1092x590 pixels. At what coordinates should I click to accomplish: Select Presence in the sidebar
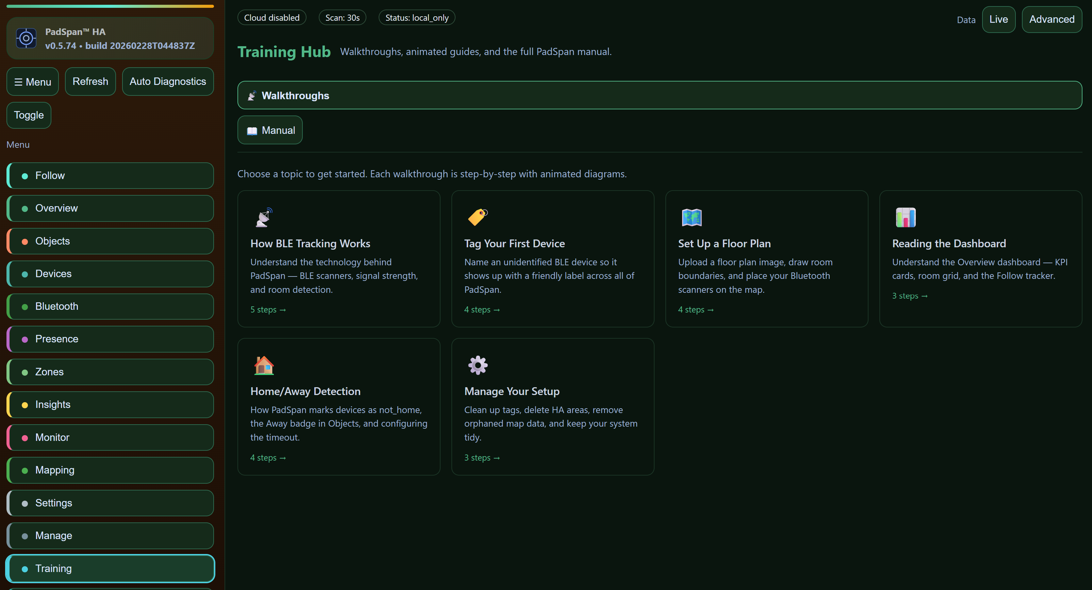[110, 339]
